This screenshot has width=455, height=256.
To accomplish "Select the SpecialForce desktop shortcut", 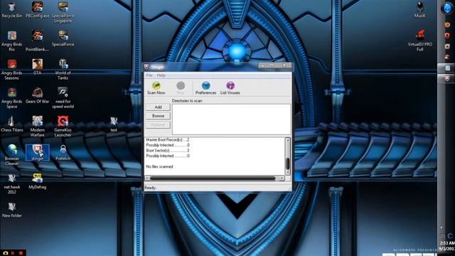I will 63,38.
